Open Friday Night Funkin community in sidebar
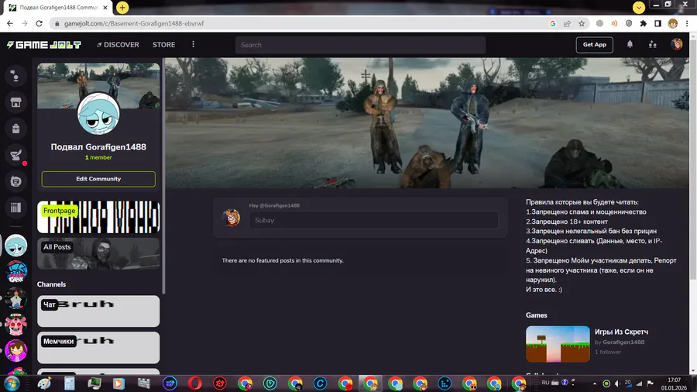This screenshot has height=392, width=697. click(x=15, y=272)
